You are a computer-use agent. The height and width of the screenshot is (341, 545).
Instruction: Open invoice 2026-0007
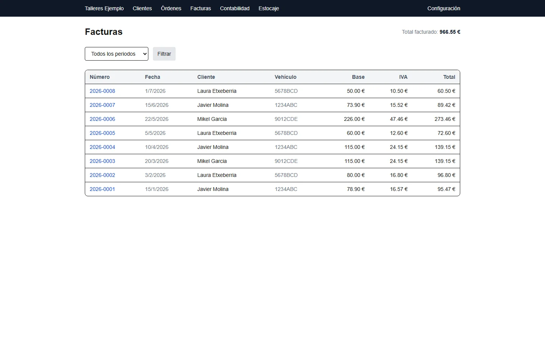click(x=102, y=105)
